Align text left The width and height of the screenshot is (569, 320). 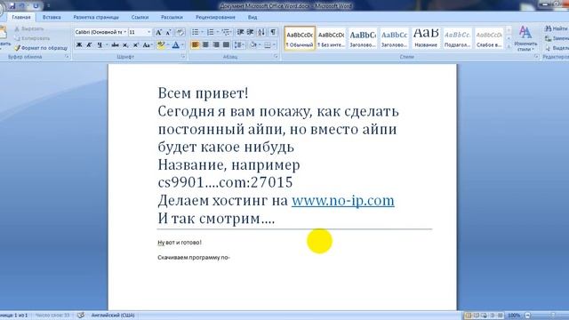coord(195,45)
